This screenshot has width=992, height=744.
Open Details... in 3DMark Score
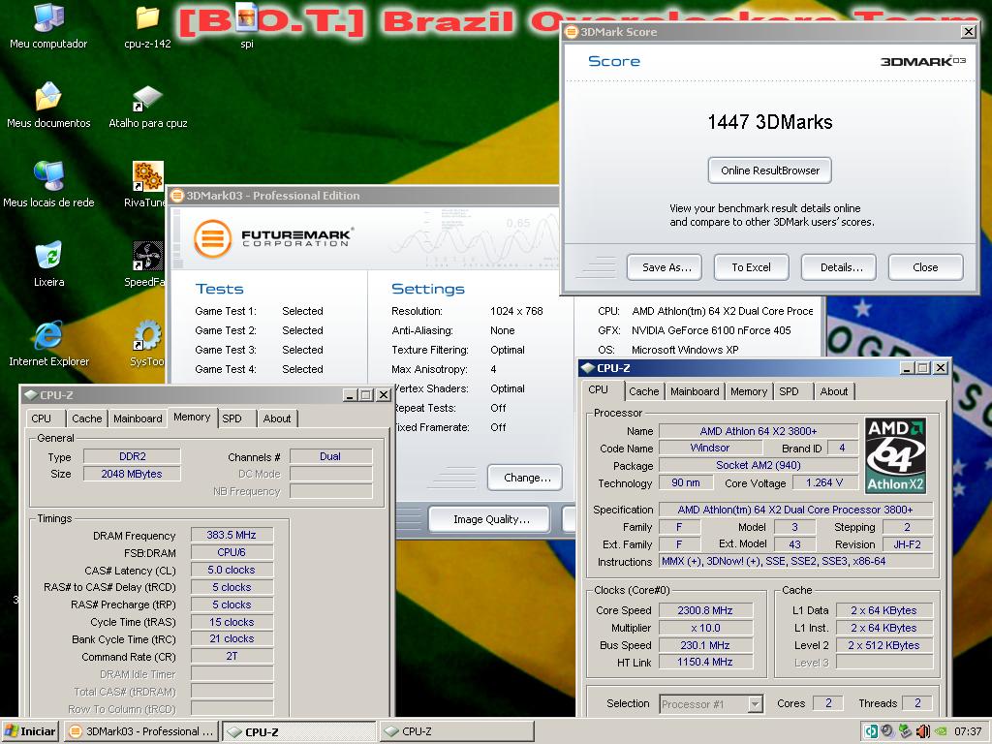(839, 267)
